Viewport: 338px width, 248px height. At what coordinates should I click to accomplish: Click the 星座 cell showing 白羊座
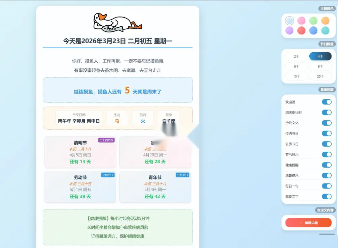click(169, 118)
